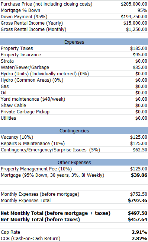Click the Shaw Cable value cell
This screenshot has width=148, height=242.
(132, 105)
